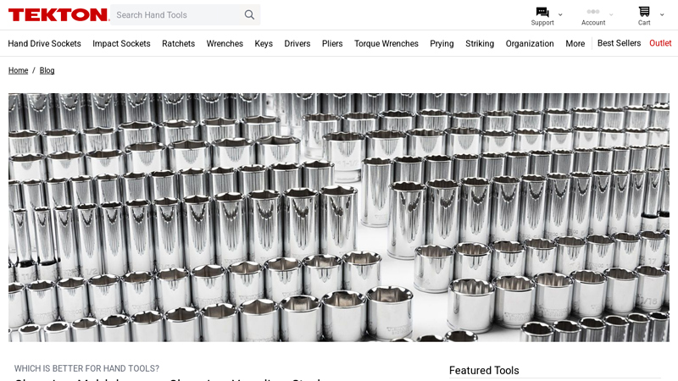Open the Organization category
The height and width of the screenshot is (381, 678).
(531, 44)
